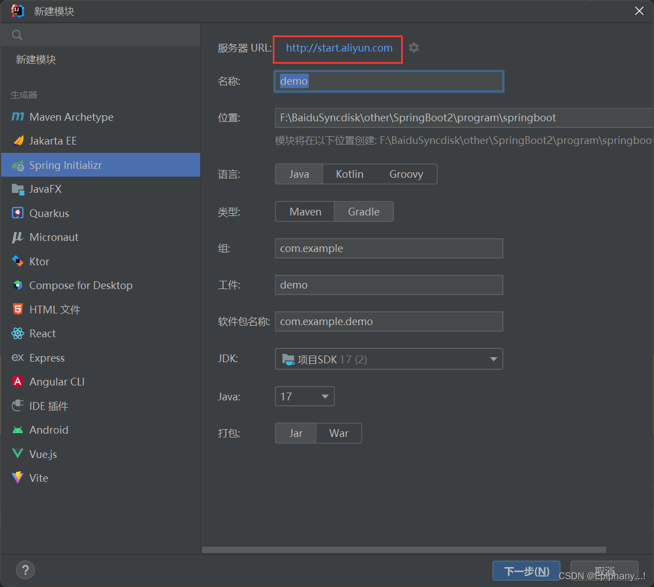Click the HTML5 file icon
The image size is (654, 587).
pyautogui.click(x=18, y=309)
